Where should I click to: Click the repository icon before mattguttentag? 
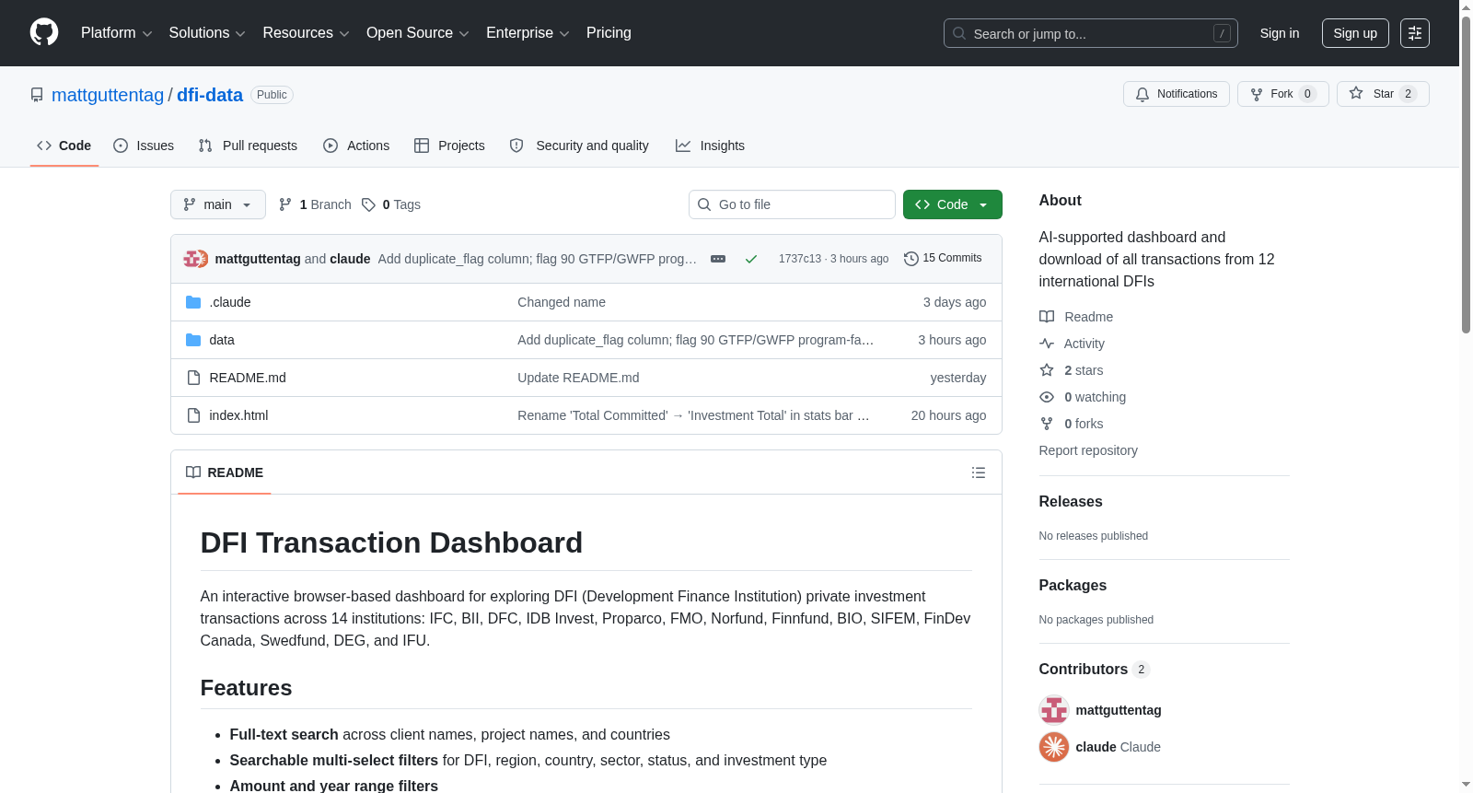point(37,95)
